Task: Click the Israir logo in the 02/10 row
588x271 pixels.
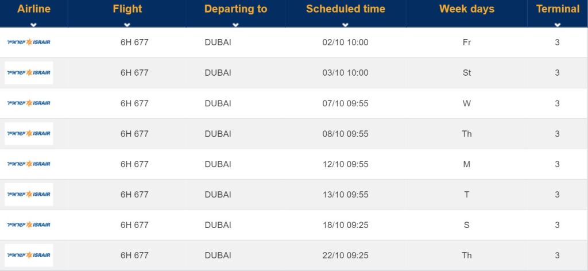Action: [x=29, y=42]
